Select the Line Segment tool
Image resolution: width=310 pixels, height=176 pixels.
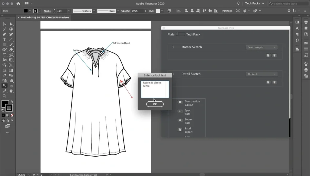click(x=11, y=40)
